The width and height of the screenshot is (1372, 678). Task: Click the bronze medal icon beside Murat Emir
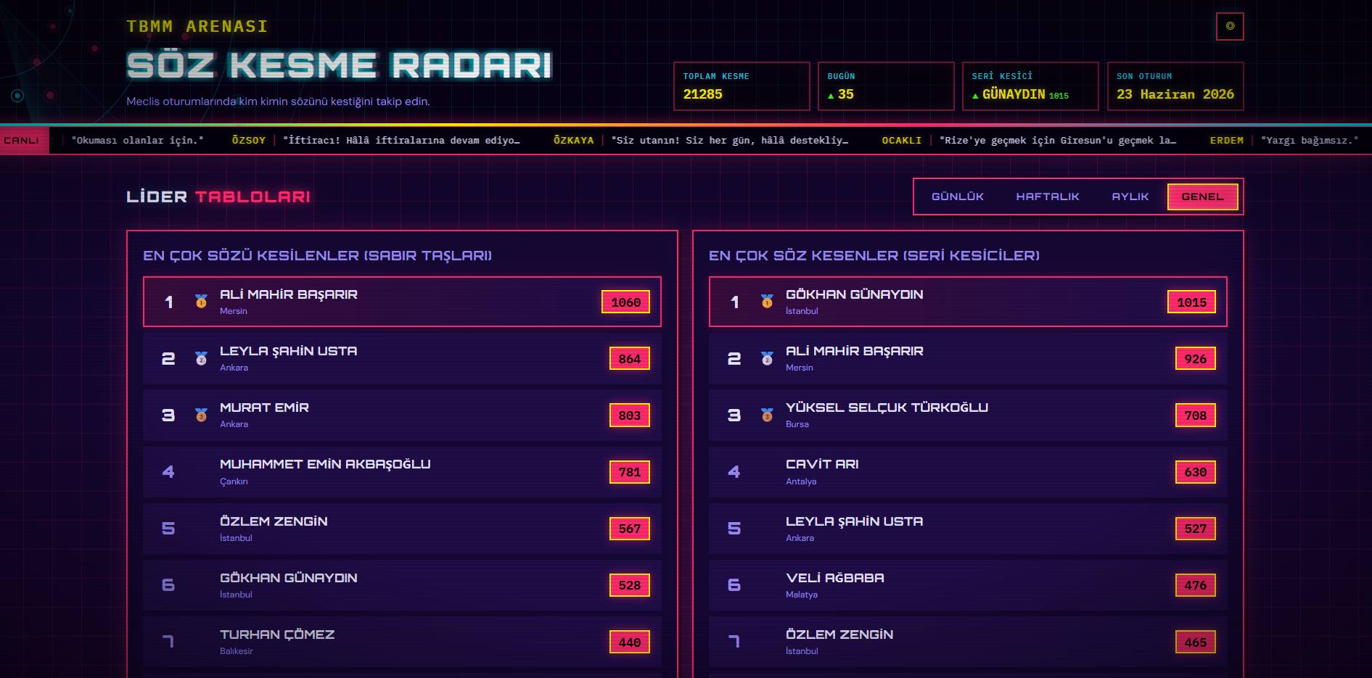point(201,415)
